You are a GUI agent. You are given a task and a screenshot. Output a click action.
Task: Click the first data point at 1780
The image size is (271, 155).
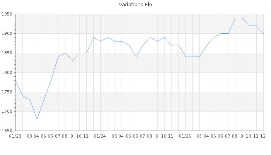pyautogui.click(x=15, y=80)
